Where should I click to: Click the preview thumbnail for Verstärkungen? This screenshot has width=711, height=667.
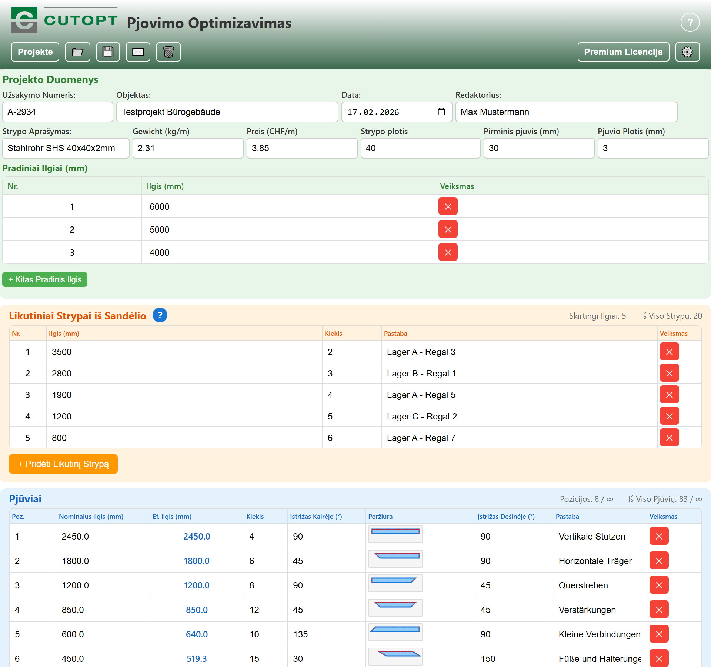click(395, 608)
